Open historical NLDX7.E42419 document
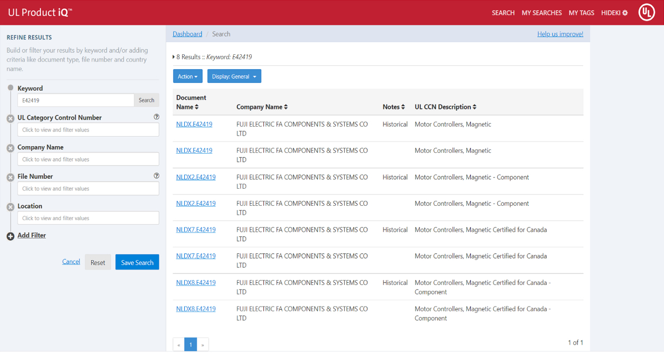Image resolution: width=664 pixels, height=353 pixels. pyautogui.click(x=196, y=230)
